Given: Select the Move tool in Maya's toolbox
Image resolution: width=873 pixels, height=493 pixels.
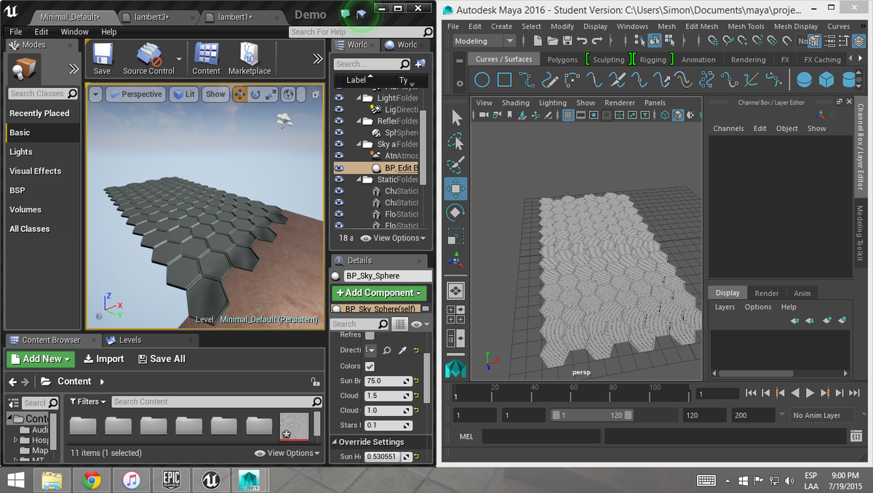Looking at the screenshot, I should point(455,188).
